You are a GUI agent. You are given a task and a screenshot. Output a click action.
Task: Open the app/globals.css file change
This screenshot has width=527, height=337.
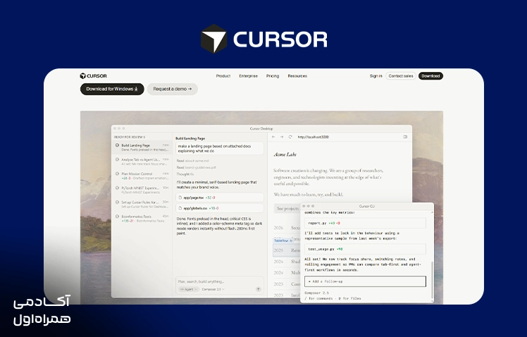coord(220,208)
